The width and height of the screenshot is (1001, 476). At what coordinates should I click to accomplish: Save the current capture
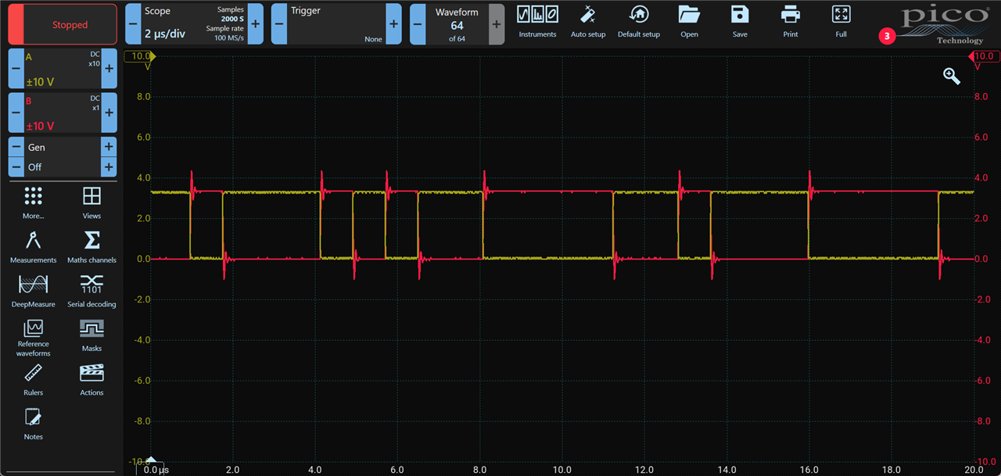tap(740, 21)
